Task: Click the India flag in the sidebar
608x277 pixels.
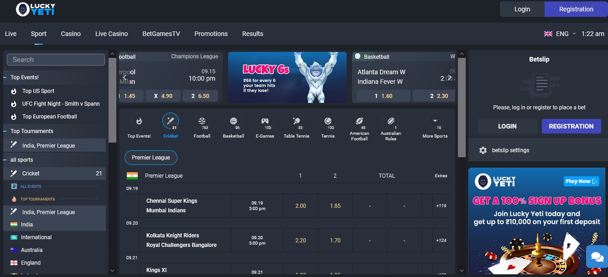Action: pyautogui.click(x=14, y=225)
